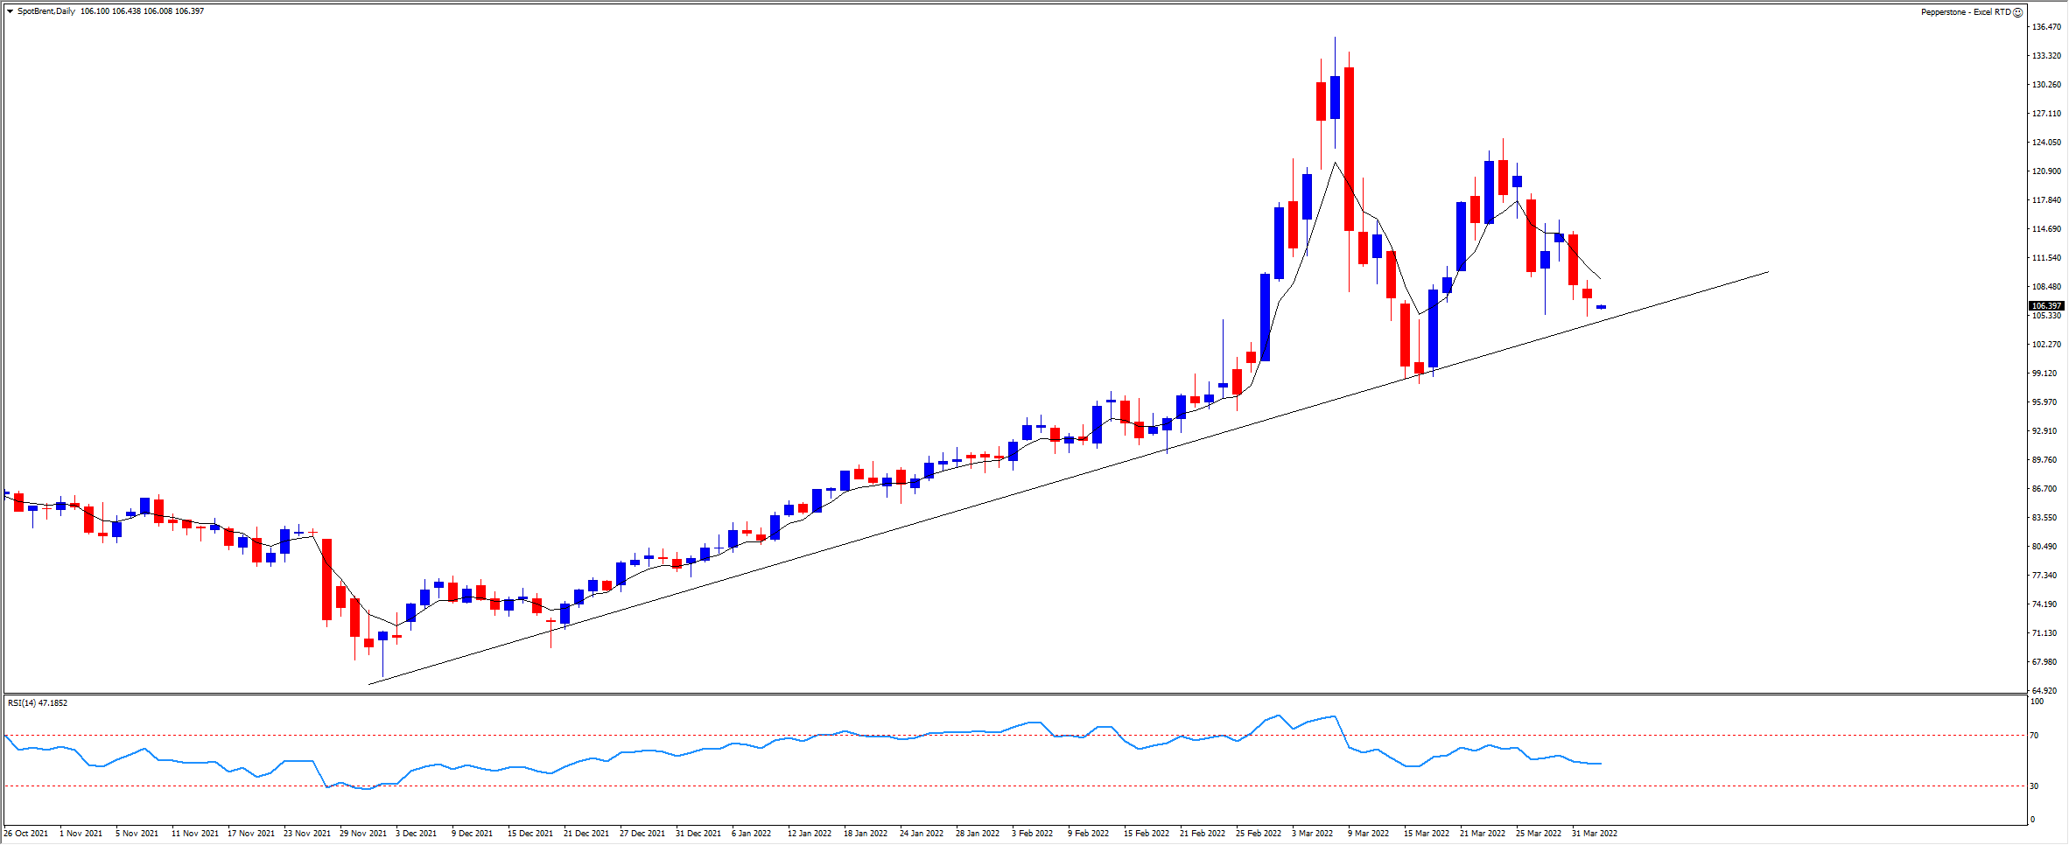Click the Pepperstone - Excel RTD label

(1965, 12)
